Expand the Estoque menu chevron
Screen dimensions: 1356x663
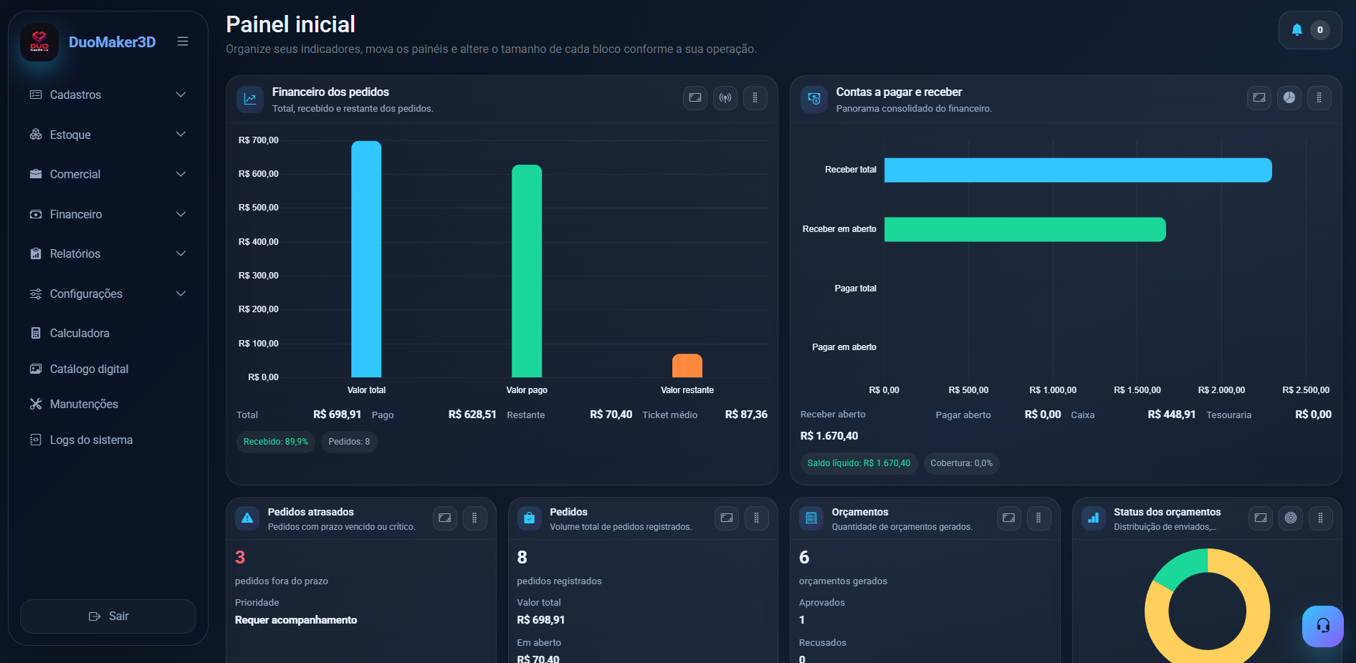181,135
